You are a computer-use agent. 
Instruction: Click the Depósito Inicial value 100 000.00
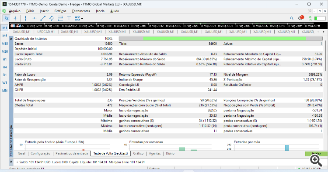[105, 49]
